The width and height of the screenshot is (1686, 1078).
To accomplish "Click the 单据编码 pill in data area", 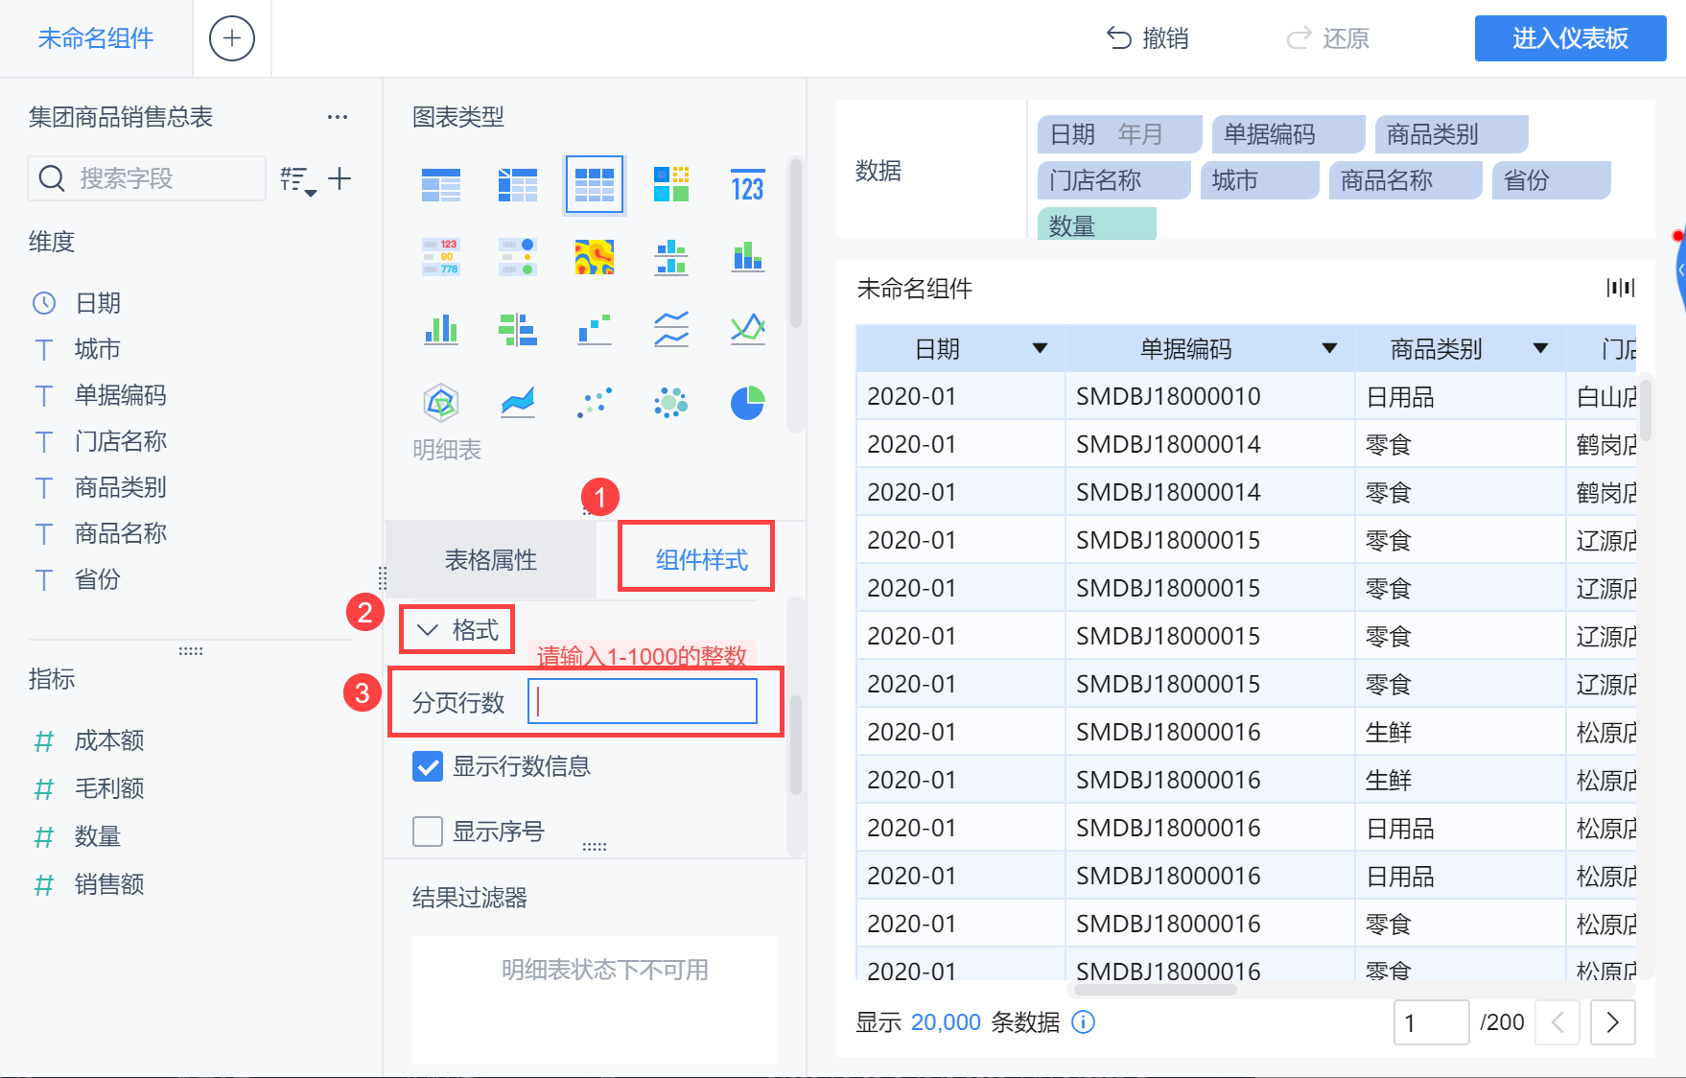I will point(1288,134).
